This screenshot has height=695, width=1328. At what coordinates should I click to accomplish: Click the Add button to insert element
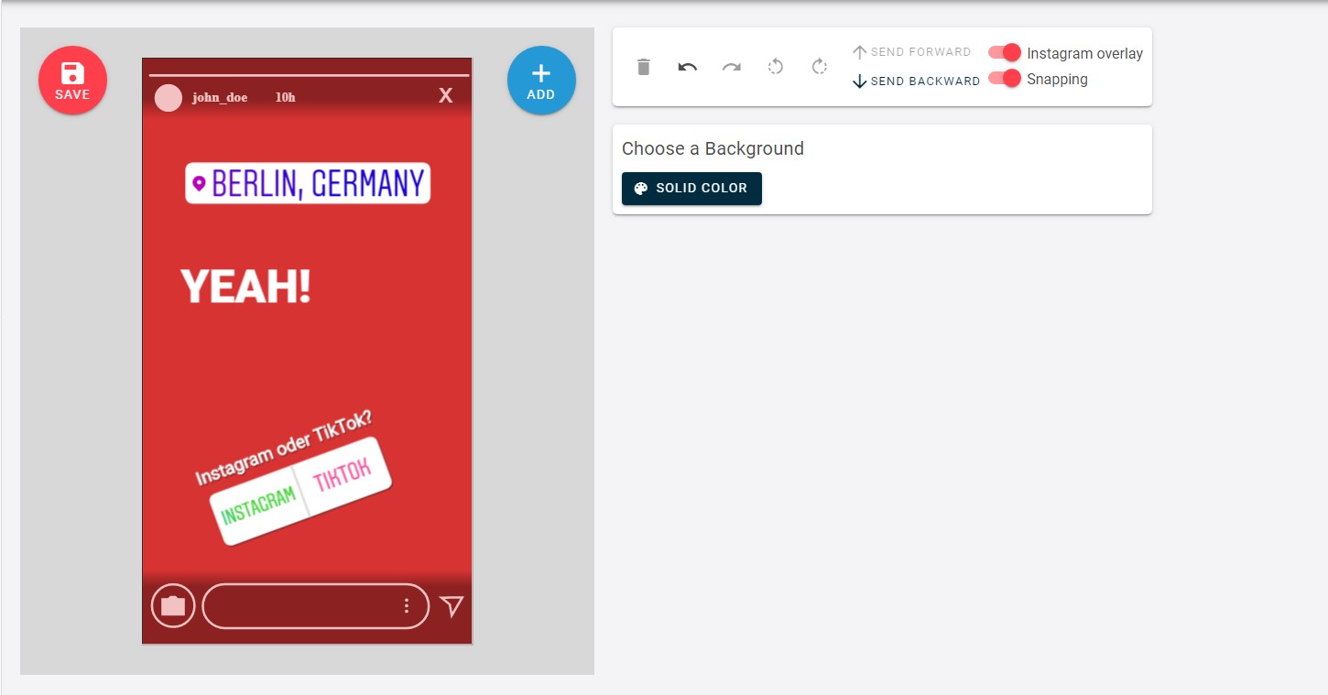coord(540,80)
